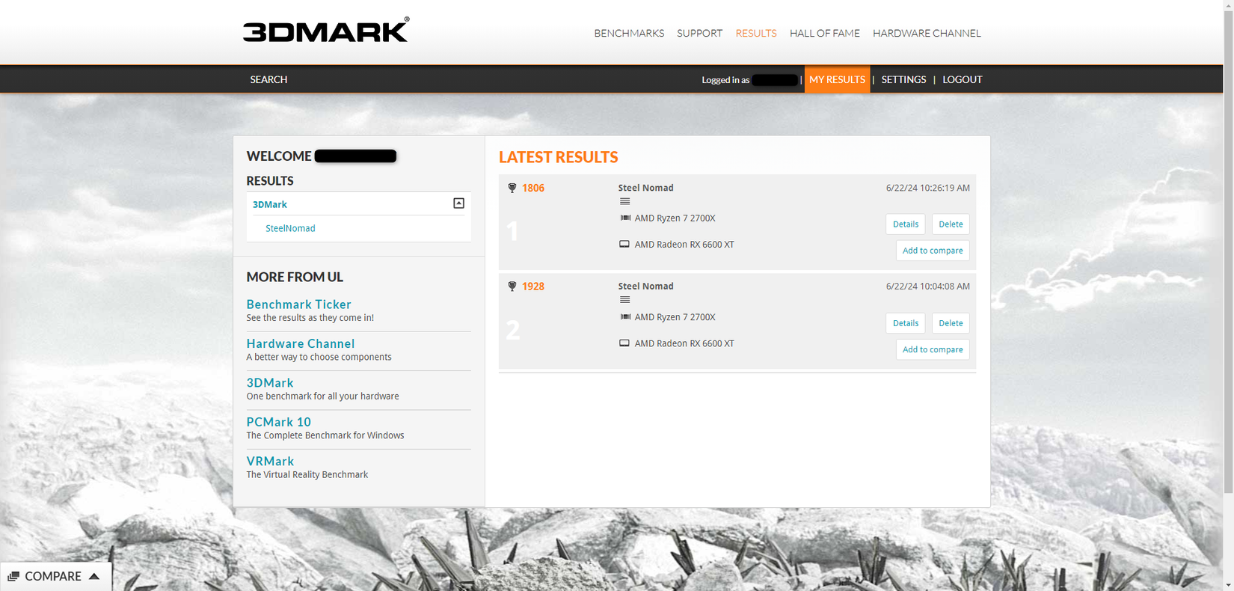Screen dimensions: 1234x591
Task: Open the Hardware Channel sidebar link
Action: 301,343
